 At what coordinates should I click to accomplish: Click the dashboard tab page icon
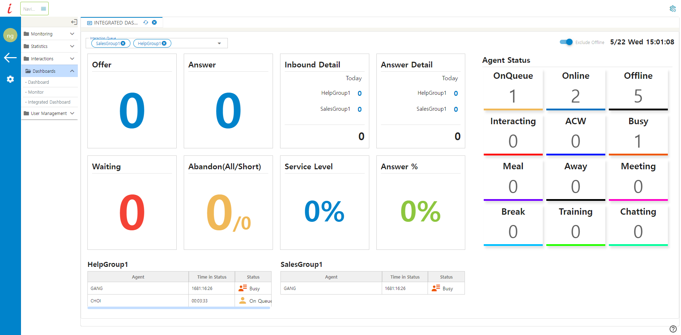point(90,23)
